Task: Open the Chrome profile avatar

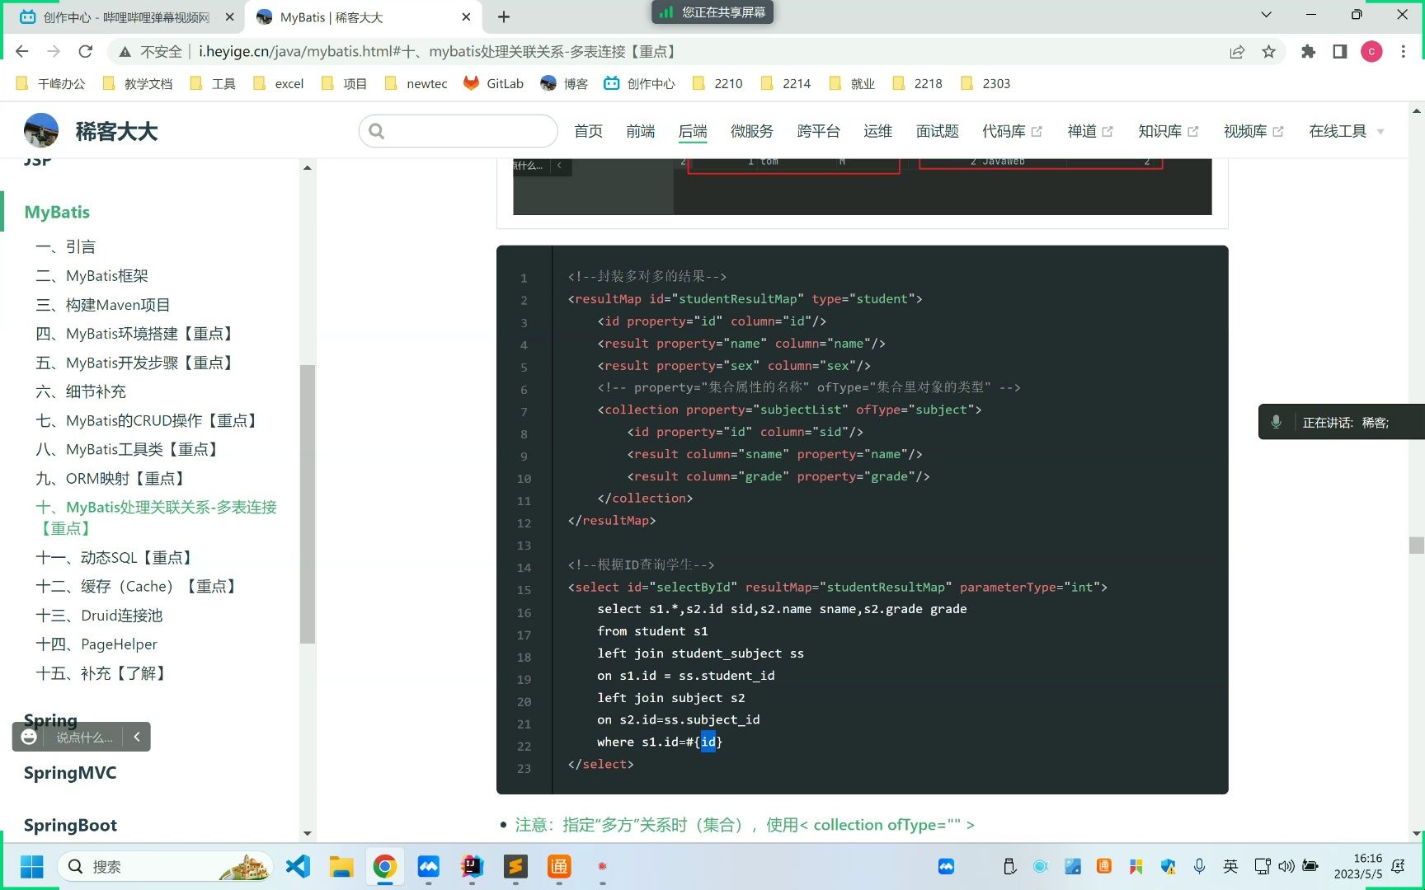Action: (1371, 52)
